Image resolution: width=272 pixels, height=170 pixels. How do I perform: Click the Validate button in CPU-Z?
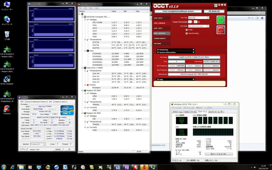[x=58, y=149]
